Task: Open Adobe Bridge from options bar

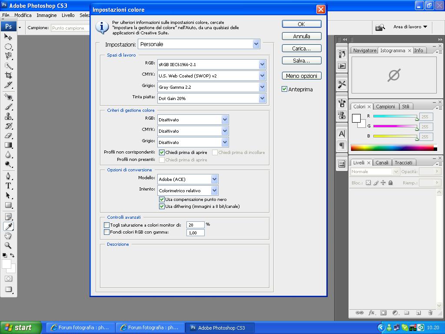Action: (x=380, y=27)
